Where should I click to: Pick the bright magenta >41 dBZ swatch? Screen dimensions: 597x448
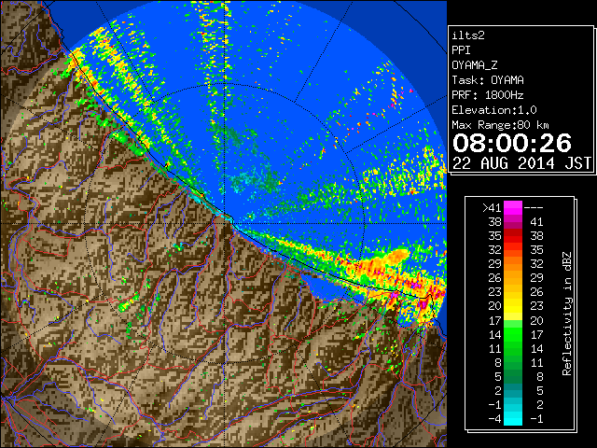click(512, 207)
